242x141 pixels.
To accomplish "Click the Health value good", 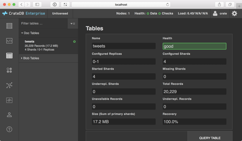I will 195,46.
